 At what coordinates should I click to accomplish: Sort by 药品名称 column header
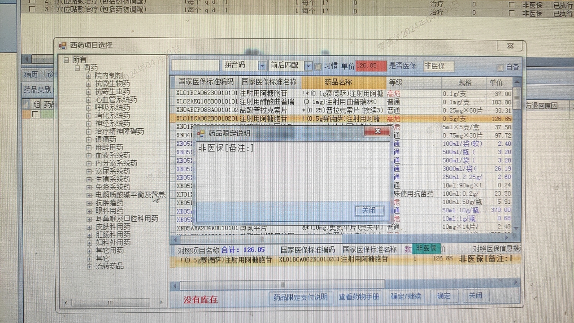point(338,82)
